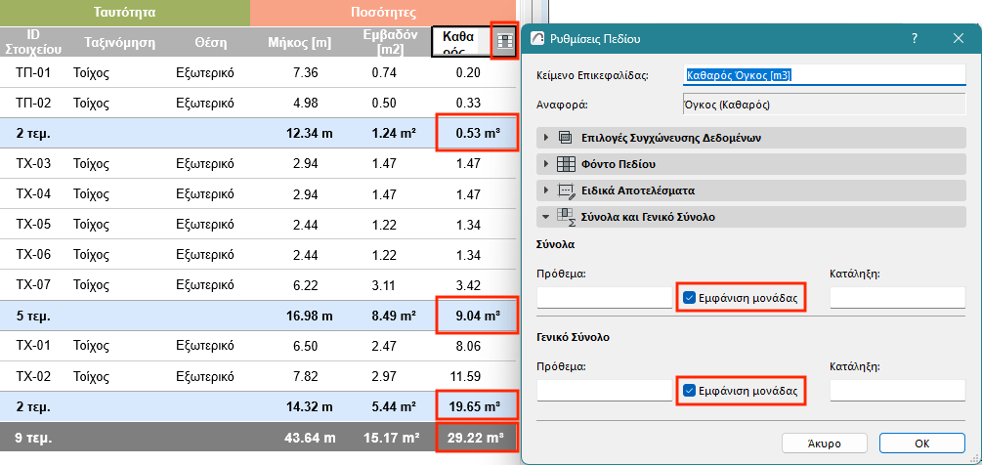
Task: Click the ΤΧ-06 ID cell
Action: point(32,255)
